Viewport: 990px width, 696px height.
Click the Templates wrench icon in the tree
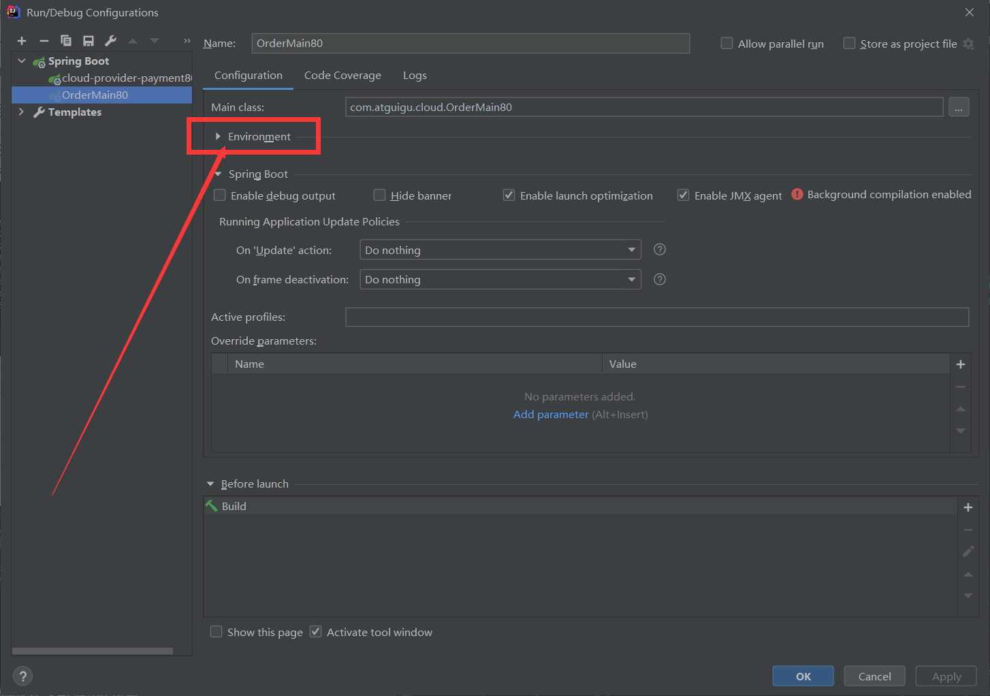[39, 112]
